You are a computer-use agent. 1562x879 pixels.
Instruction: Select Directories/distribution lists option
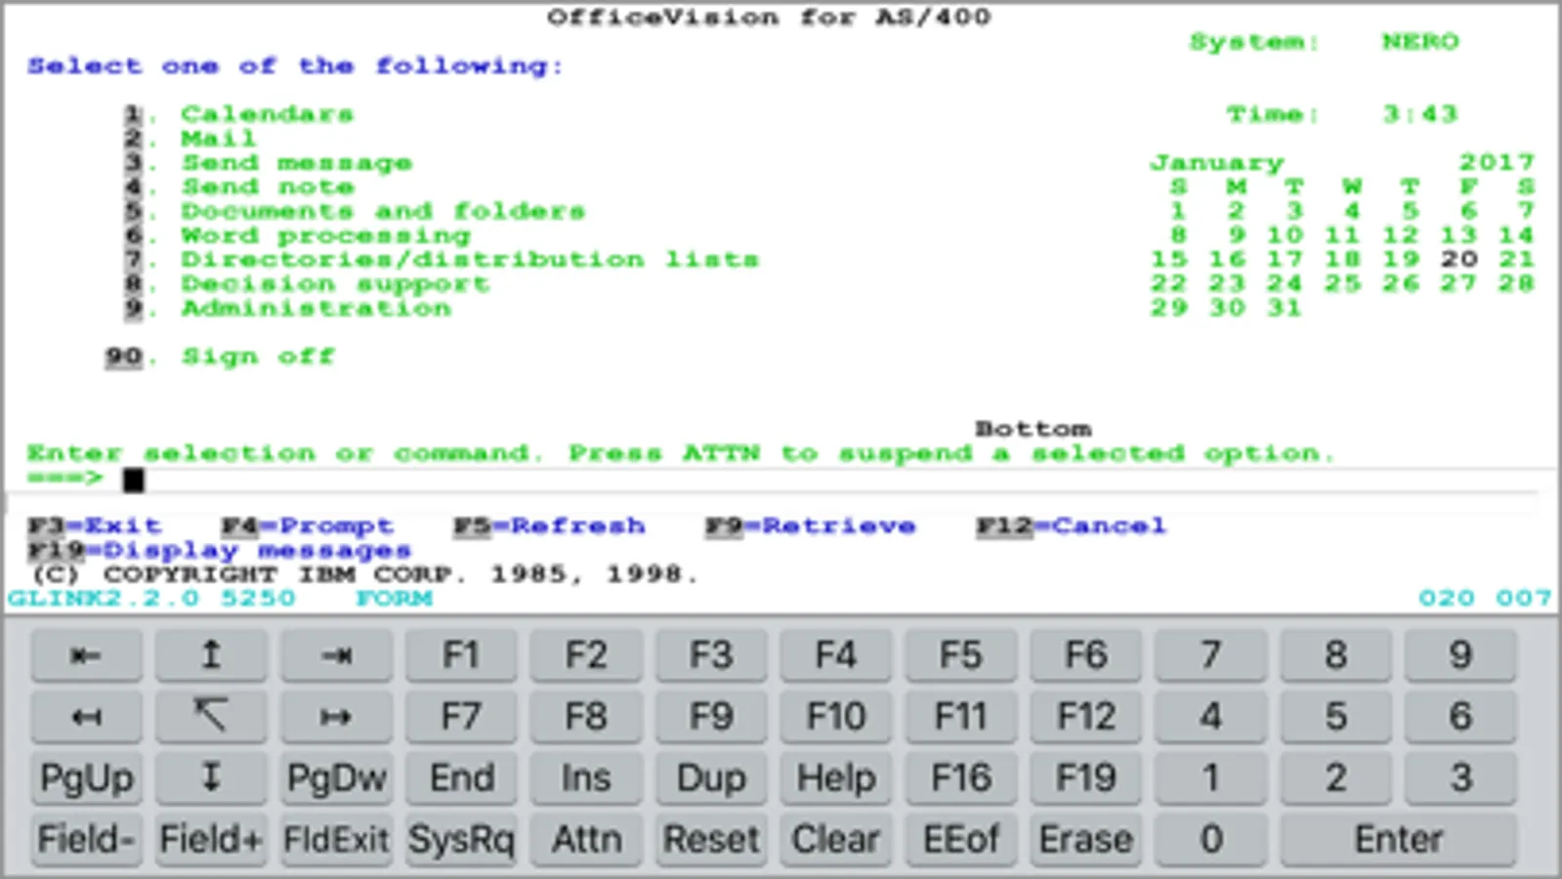pyautogui.click(x=442, y=260)
